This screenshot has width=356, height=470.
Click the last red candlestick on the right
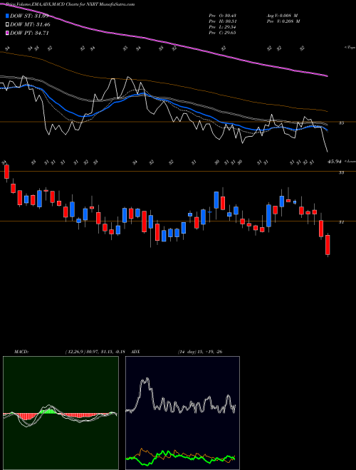[328, 245]
